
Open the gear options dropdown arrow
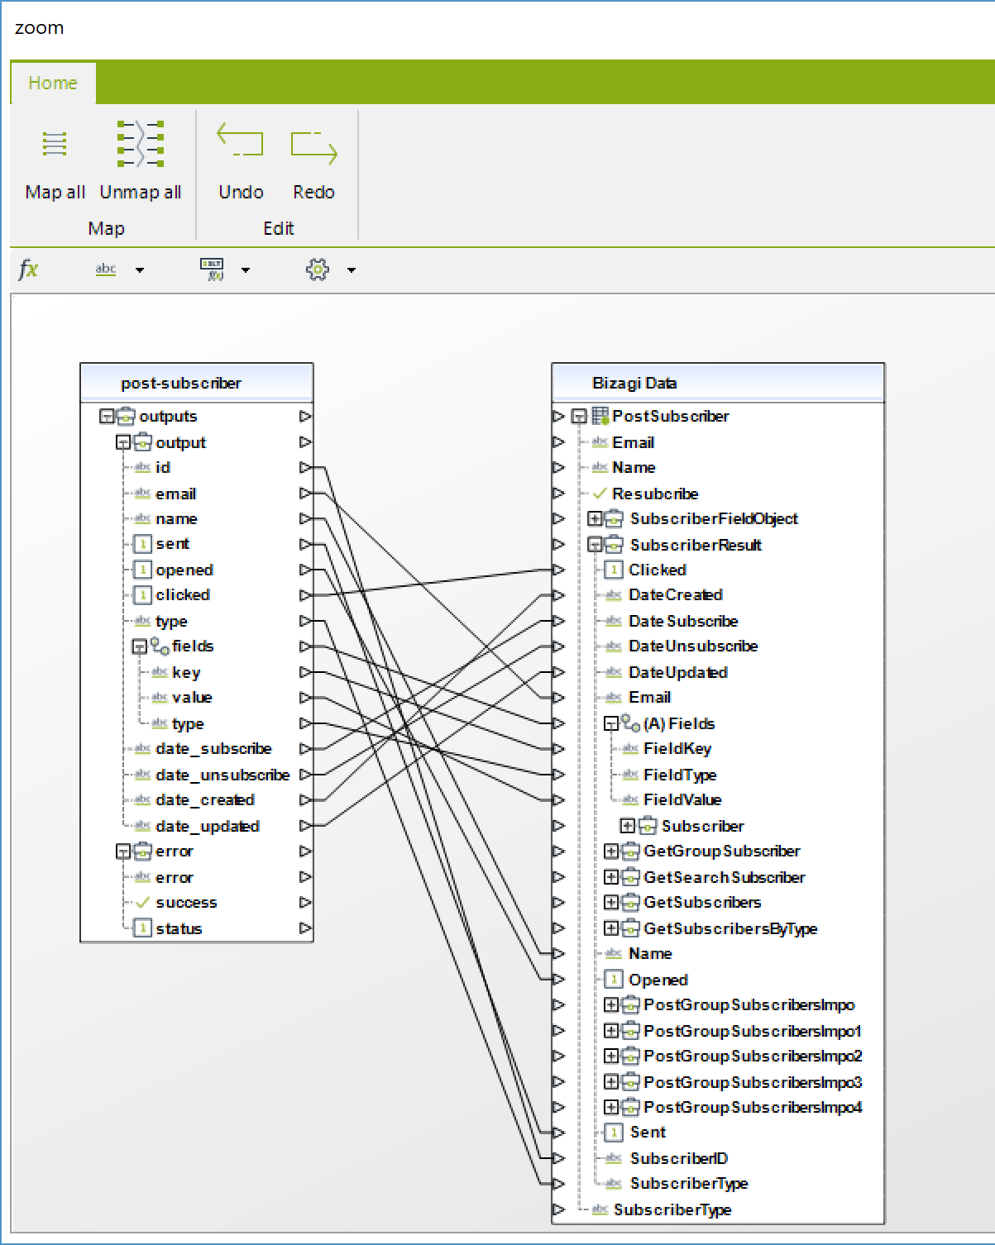pos(352,270)
